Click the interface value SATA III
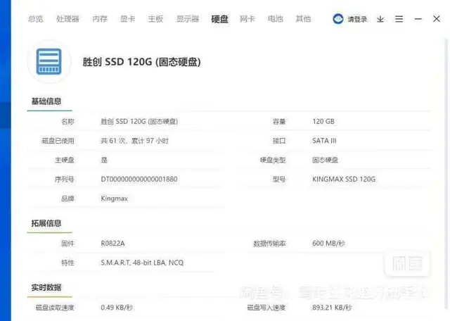The height and width of the screenshot is (321, 450). (324, 141)
